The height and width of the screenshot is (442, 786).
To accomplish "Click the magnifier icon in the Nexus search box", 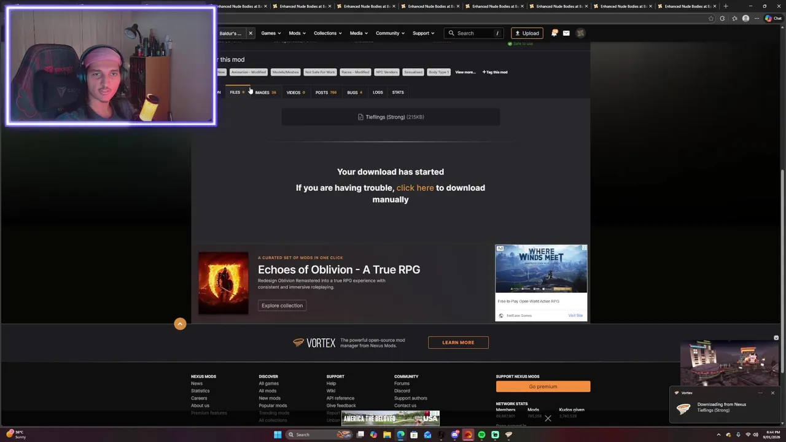I will (x=452, y=33).
